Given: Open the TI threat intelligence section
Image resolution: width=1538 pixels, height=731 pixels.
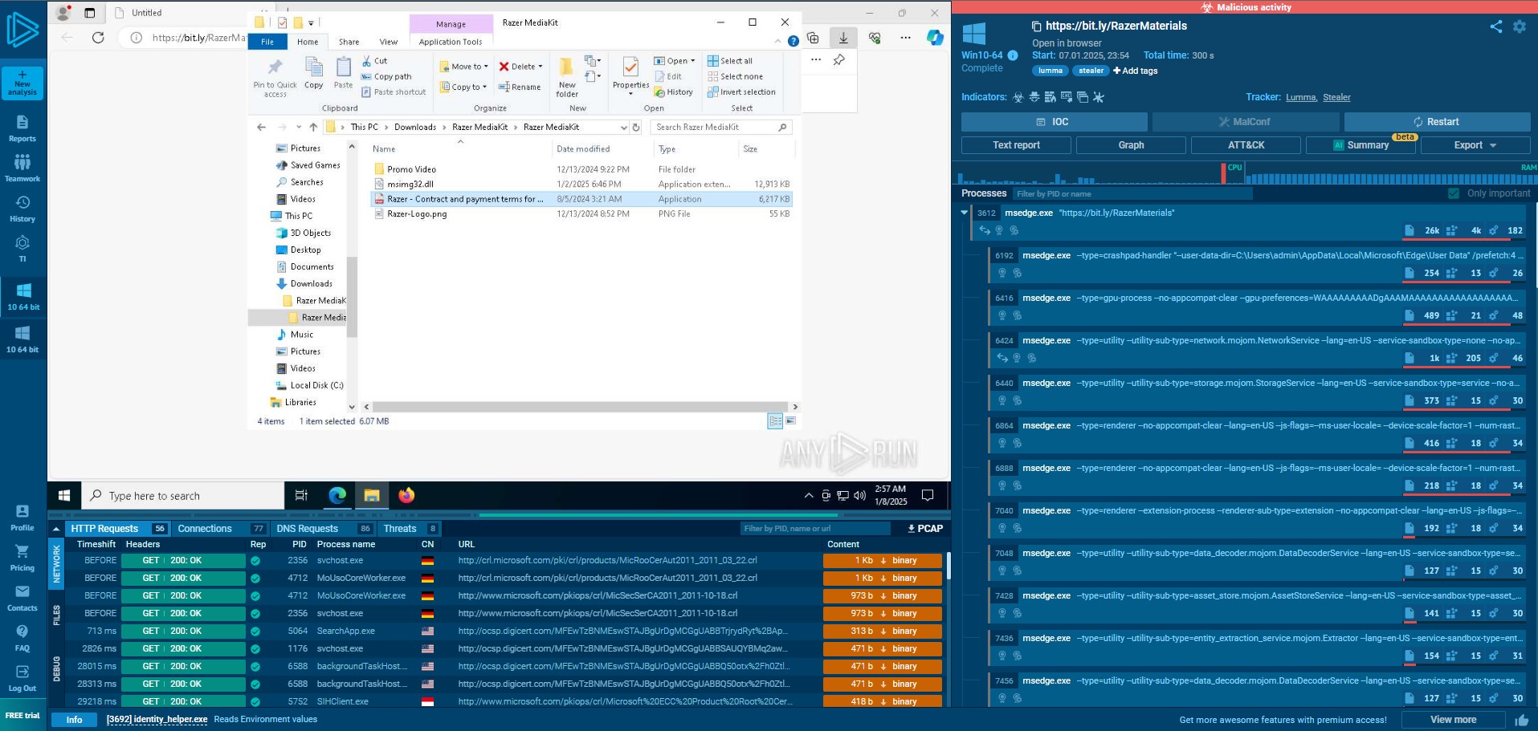Looking at the screenshot, I should 22,249.
